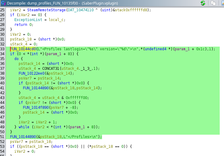This screenshot has width=224, height=156.
Task: Select psStack_18 value on line 52
Action: pyautogui.click(x=40, y=142)
